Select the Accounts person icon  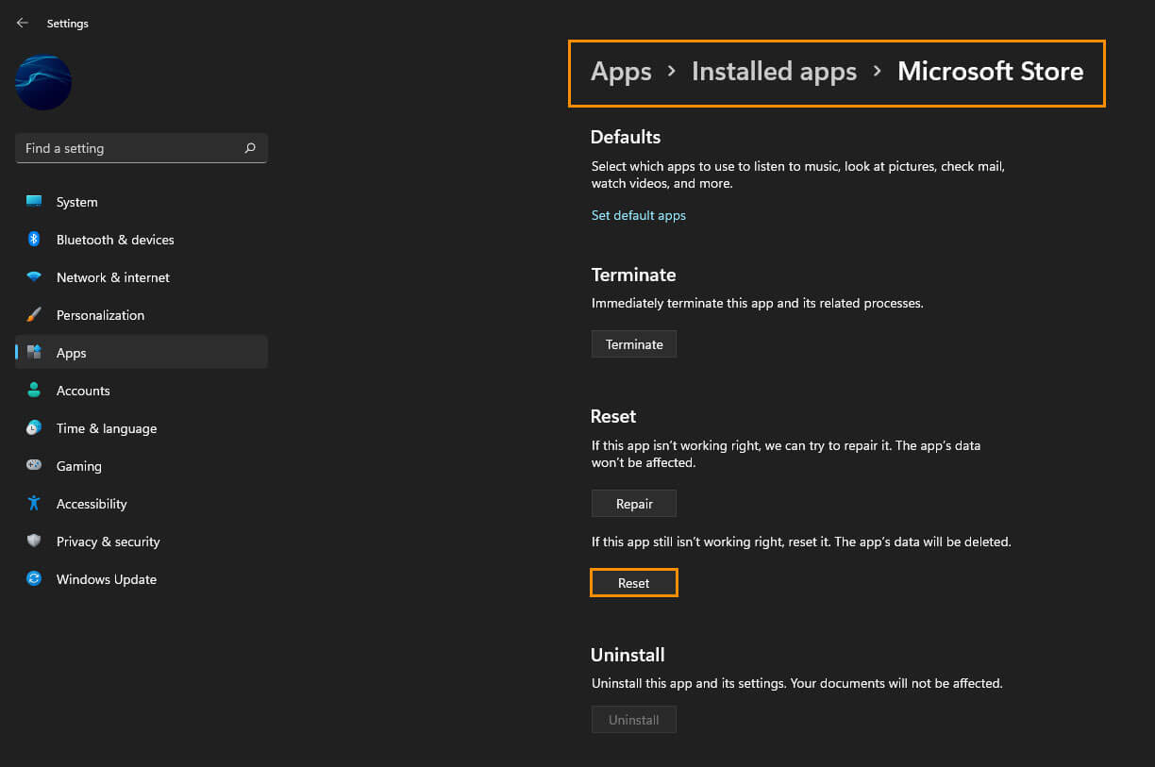point(34,391)
